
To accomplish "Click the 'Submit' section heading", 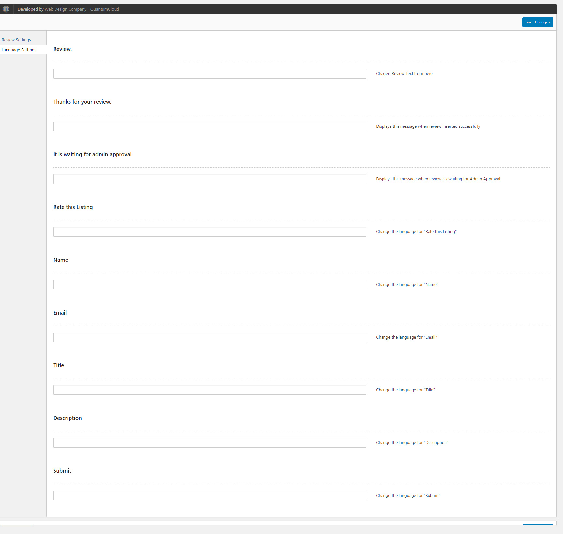I will point(62,471).
